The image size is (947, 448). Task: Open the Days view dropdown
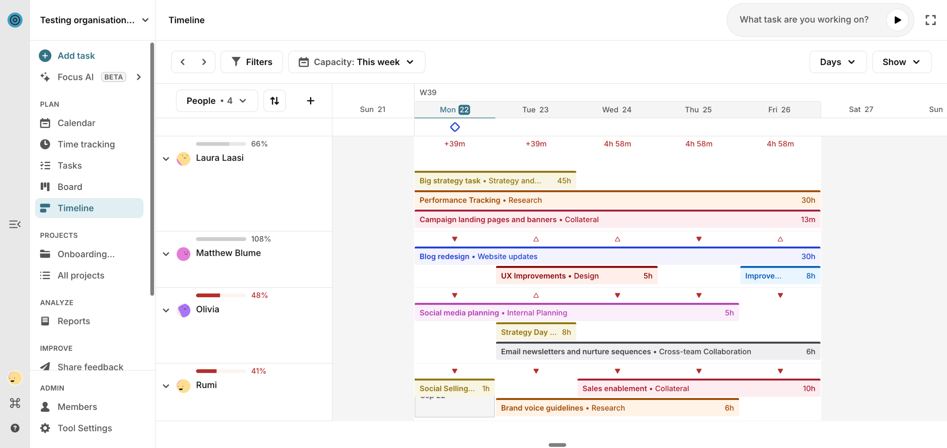(838, 62)
